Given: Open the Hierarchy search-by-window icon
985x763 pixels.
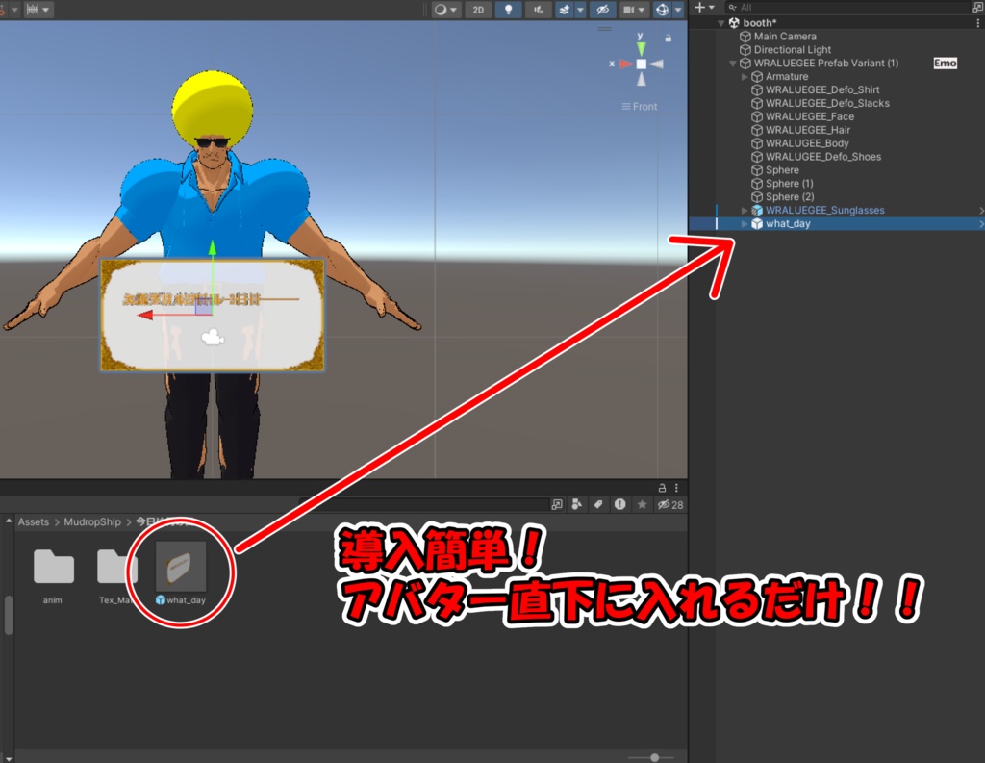Looking at the screenshot, I should click(x=977, y=8).
